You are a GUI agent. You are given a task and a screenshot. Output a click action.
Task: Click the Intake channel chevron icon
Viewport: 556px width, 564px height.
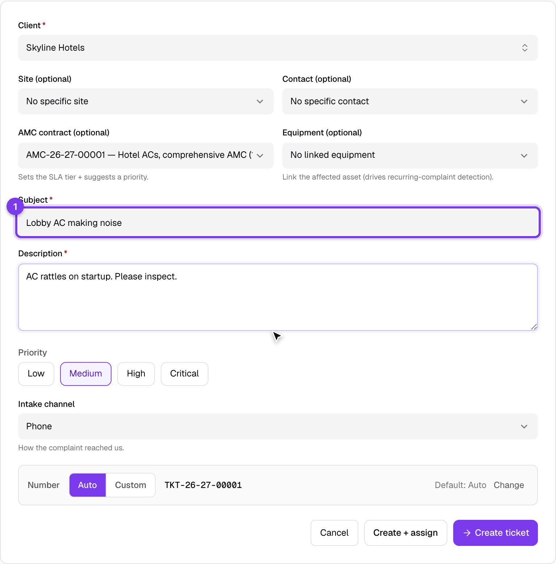click(x=524, y=426)
